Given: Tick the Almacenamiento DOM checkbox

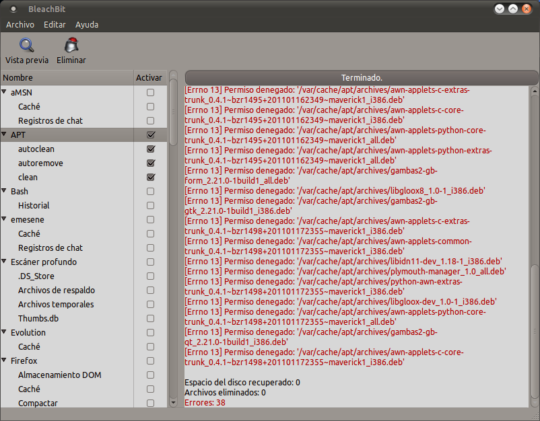Looking at the screenshot, I should tap(151, 375).
